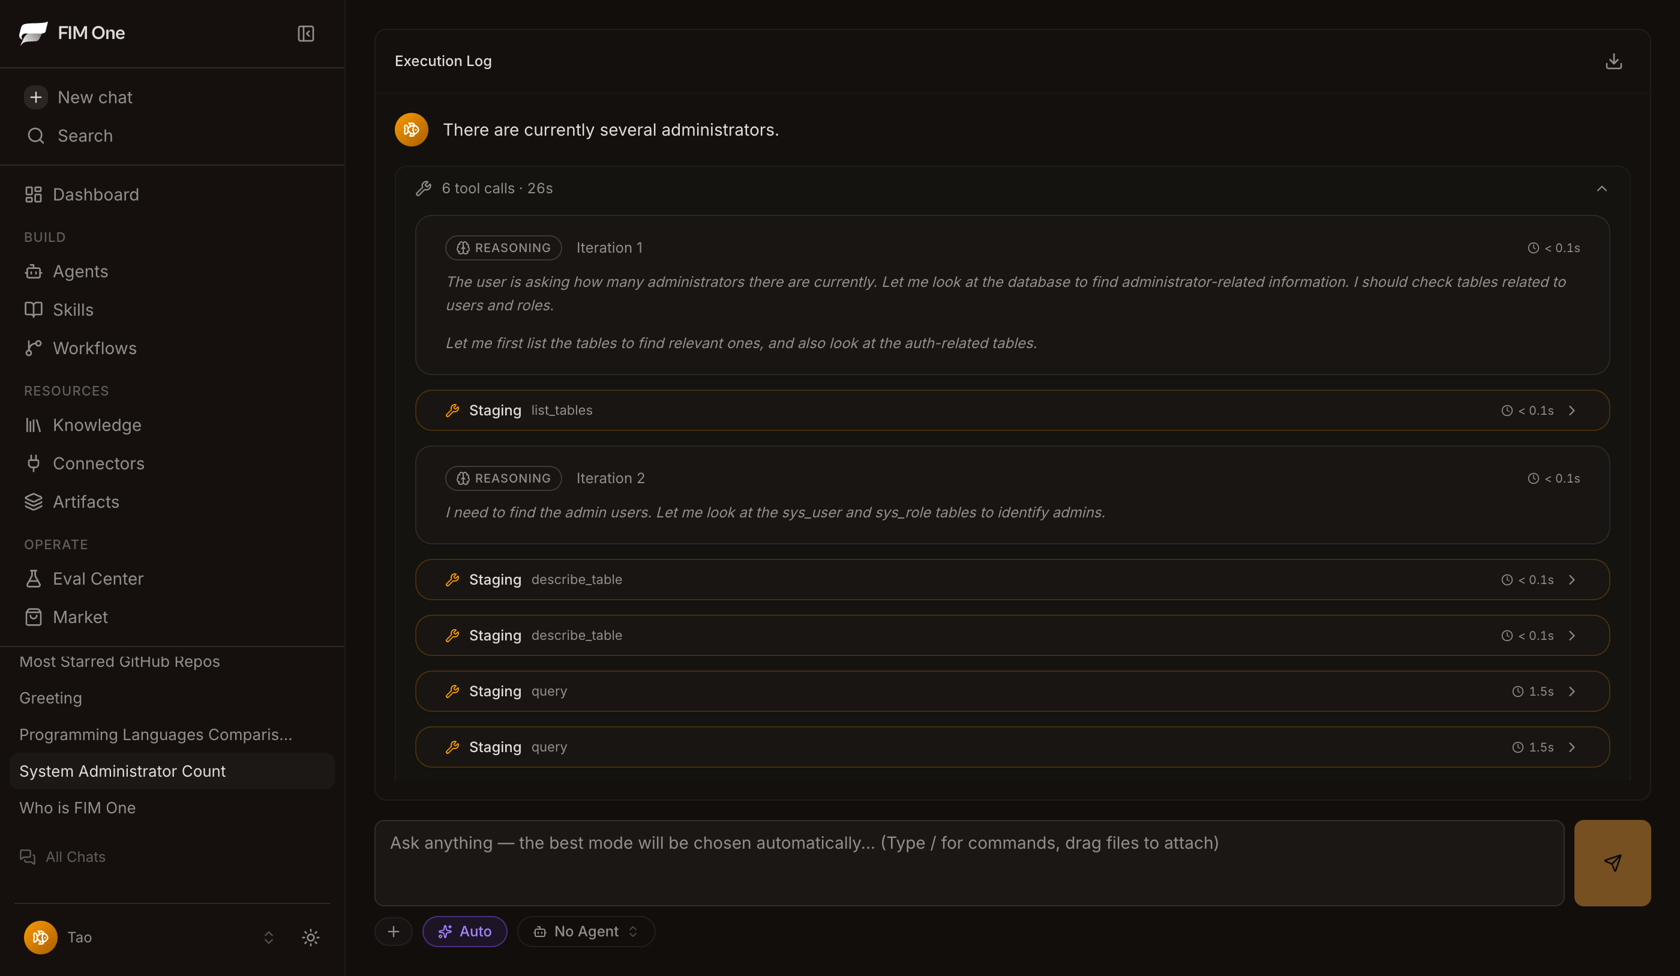The height and width of the screenshot is (976, 1680).
Task: Open the Dashboard panel
Action: click(x=95, y=194)
